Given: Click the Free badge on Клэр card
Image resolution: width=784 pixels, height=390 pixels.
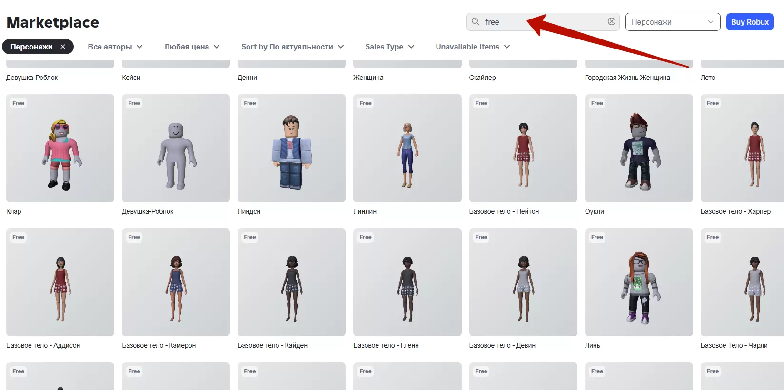Looking at the screenshot, I should [19, 103].
